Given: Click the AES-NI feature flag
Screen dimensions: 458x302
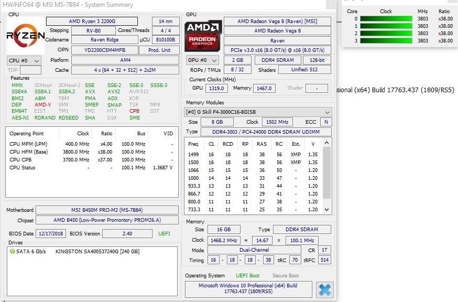Looking at the screenshot, I should tap(20, 118).
